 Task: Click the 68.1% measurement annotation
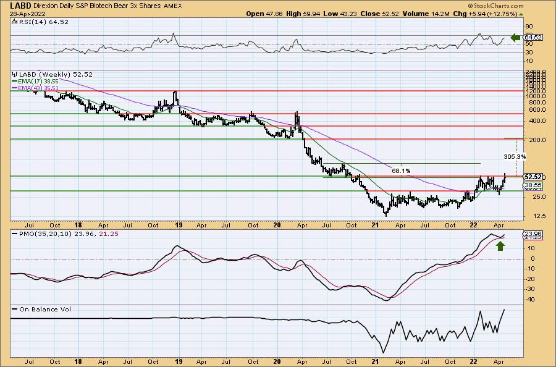coord(401,171)
